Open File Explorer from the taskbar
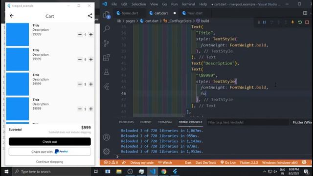Image resolution: width=313 pixels, height=176 pixels. click(x=119, y=172)
